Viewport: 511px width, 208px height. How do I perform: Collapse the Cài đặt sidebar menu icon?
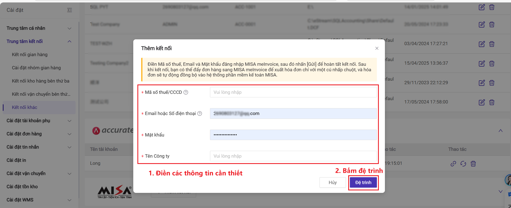[x=70, y=10]
